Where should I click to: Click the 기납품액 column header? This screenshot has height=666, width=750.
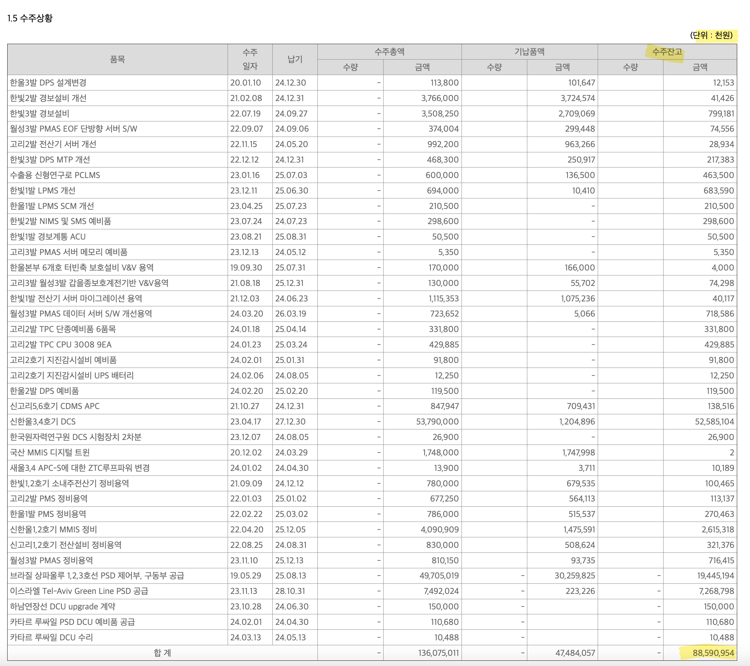[x=529, y=52]
